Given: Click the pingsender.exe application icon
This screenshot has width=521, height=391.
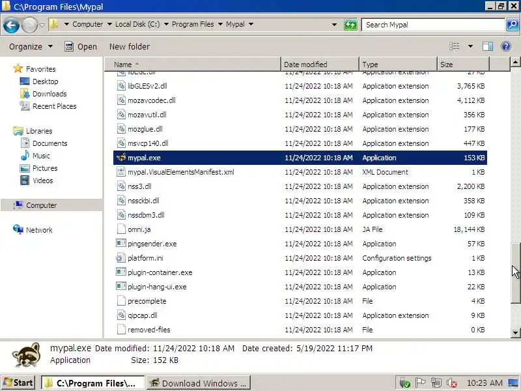Looking at the screenshot, I should tap(121, 243).
